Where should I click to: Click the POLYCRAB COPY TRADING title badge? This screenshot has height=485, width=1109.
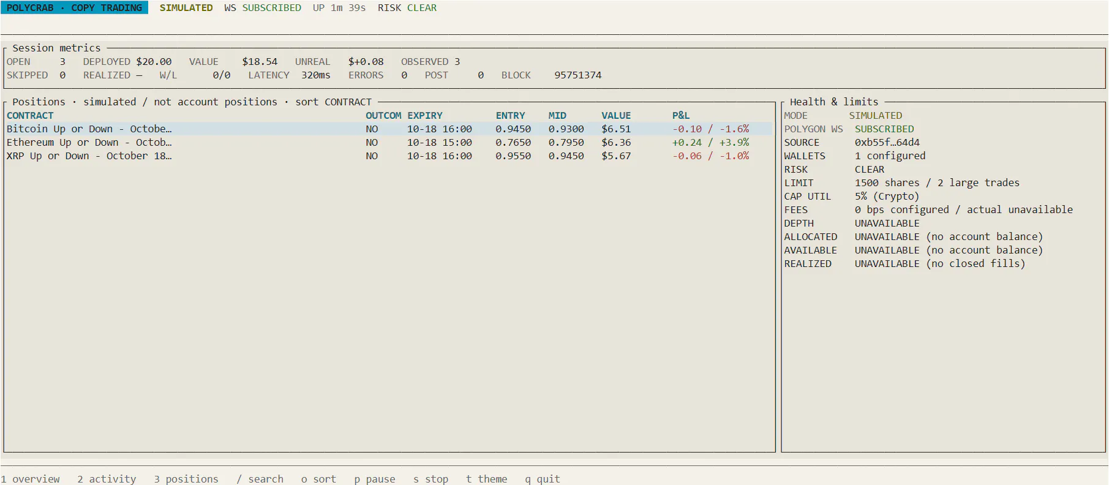(74, 7)
